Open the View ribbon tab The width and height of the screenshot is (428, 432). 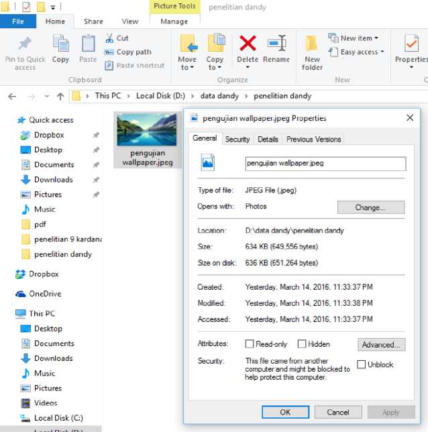pos(130,21)
